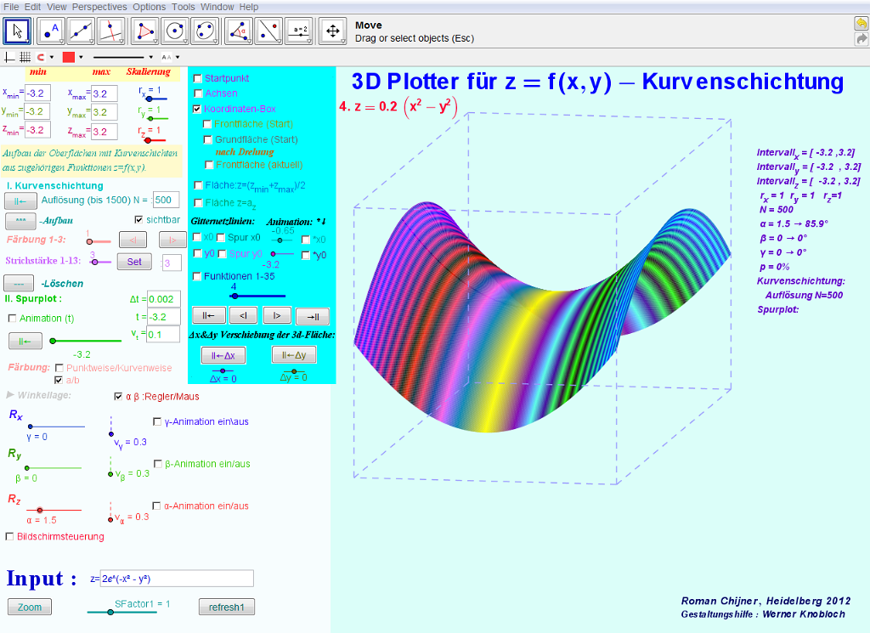Open the Tools menu
This screenshot has width=870, height=633.
184,7
